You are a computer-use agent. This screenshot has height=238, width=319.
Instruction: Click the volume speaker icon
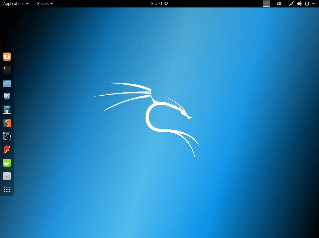pyautogui.click(x=299, y=4)
